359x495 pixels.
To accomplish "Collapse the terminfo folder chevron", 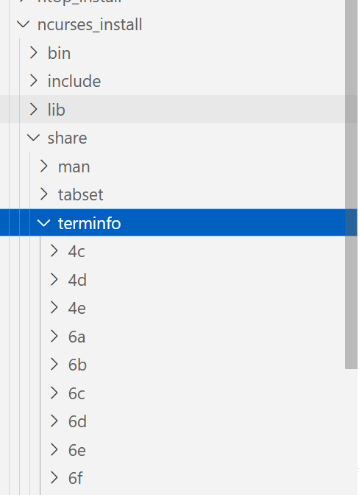I will (x=43, y=223).
